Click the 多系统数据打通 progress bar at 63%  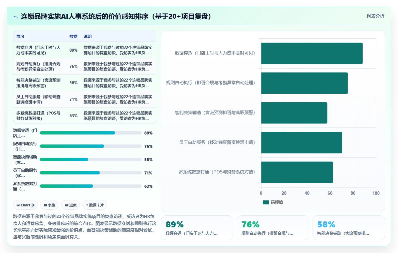[90, 186]
